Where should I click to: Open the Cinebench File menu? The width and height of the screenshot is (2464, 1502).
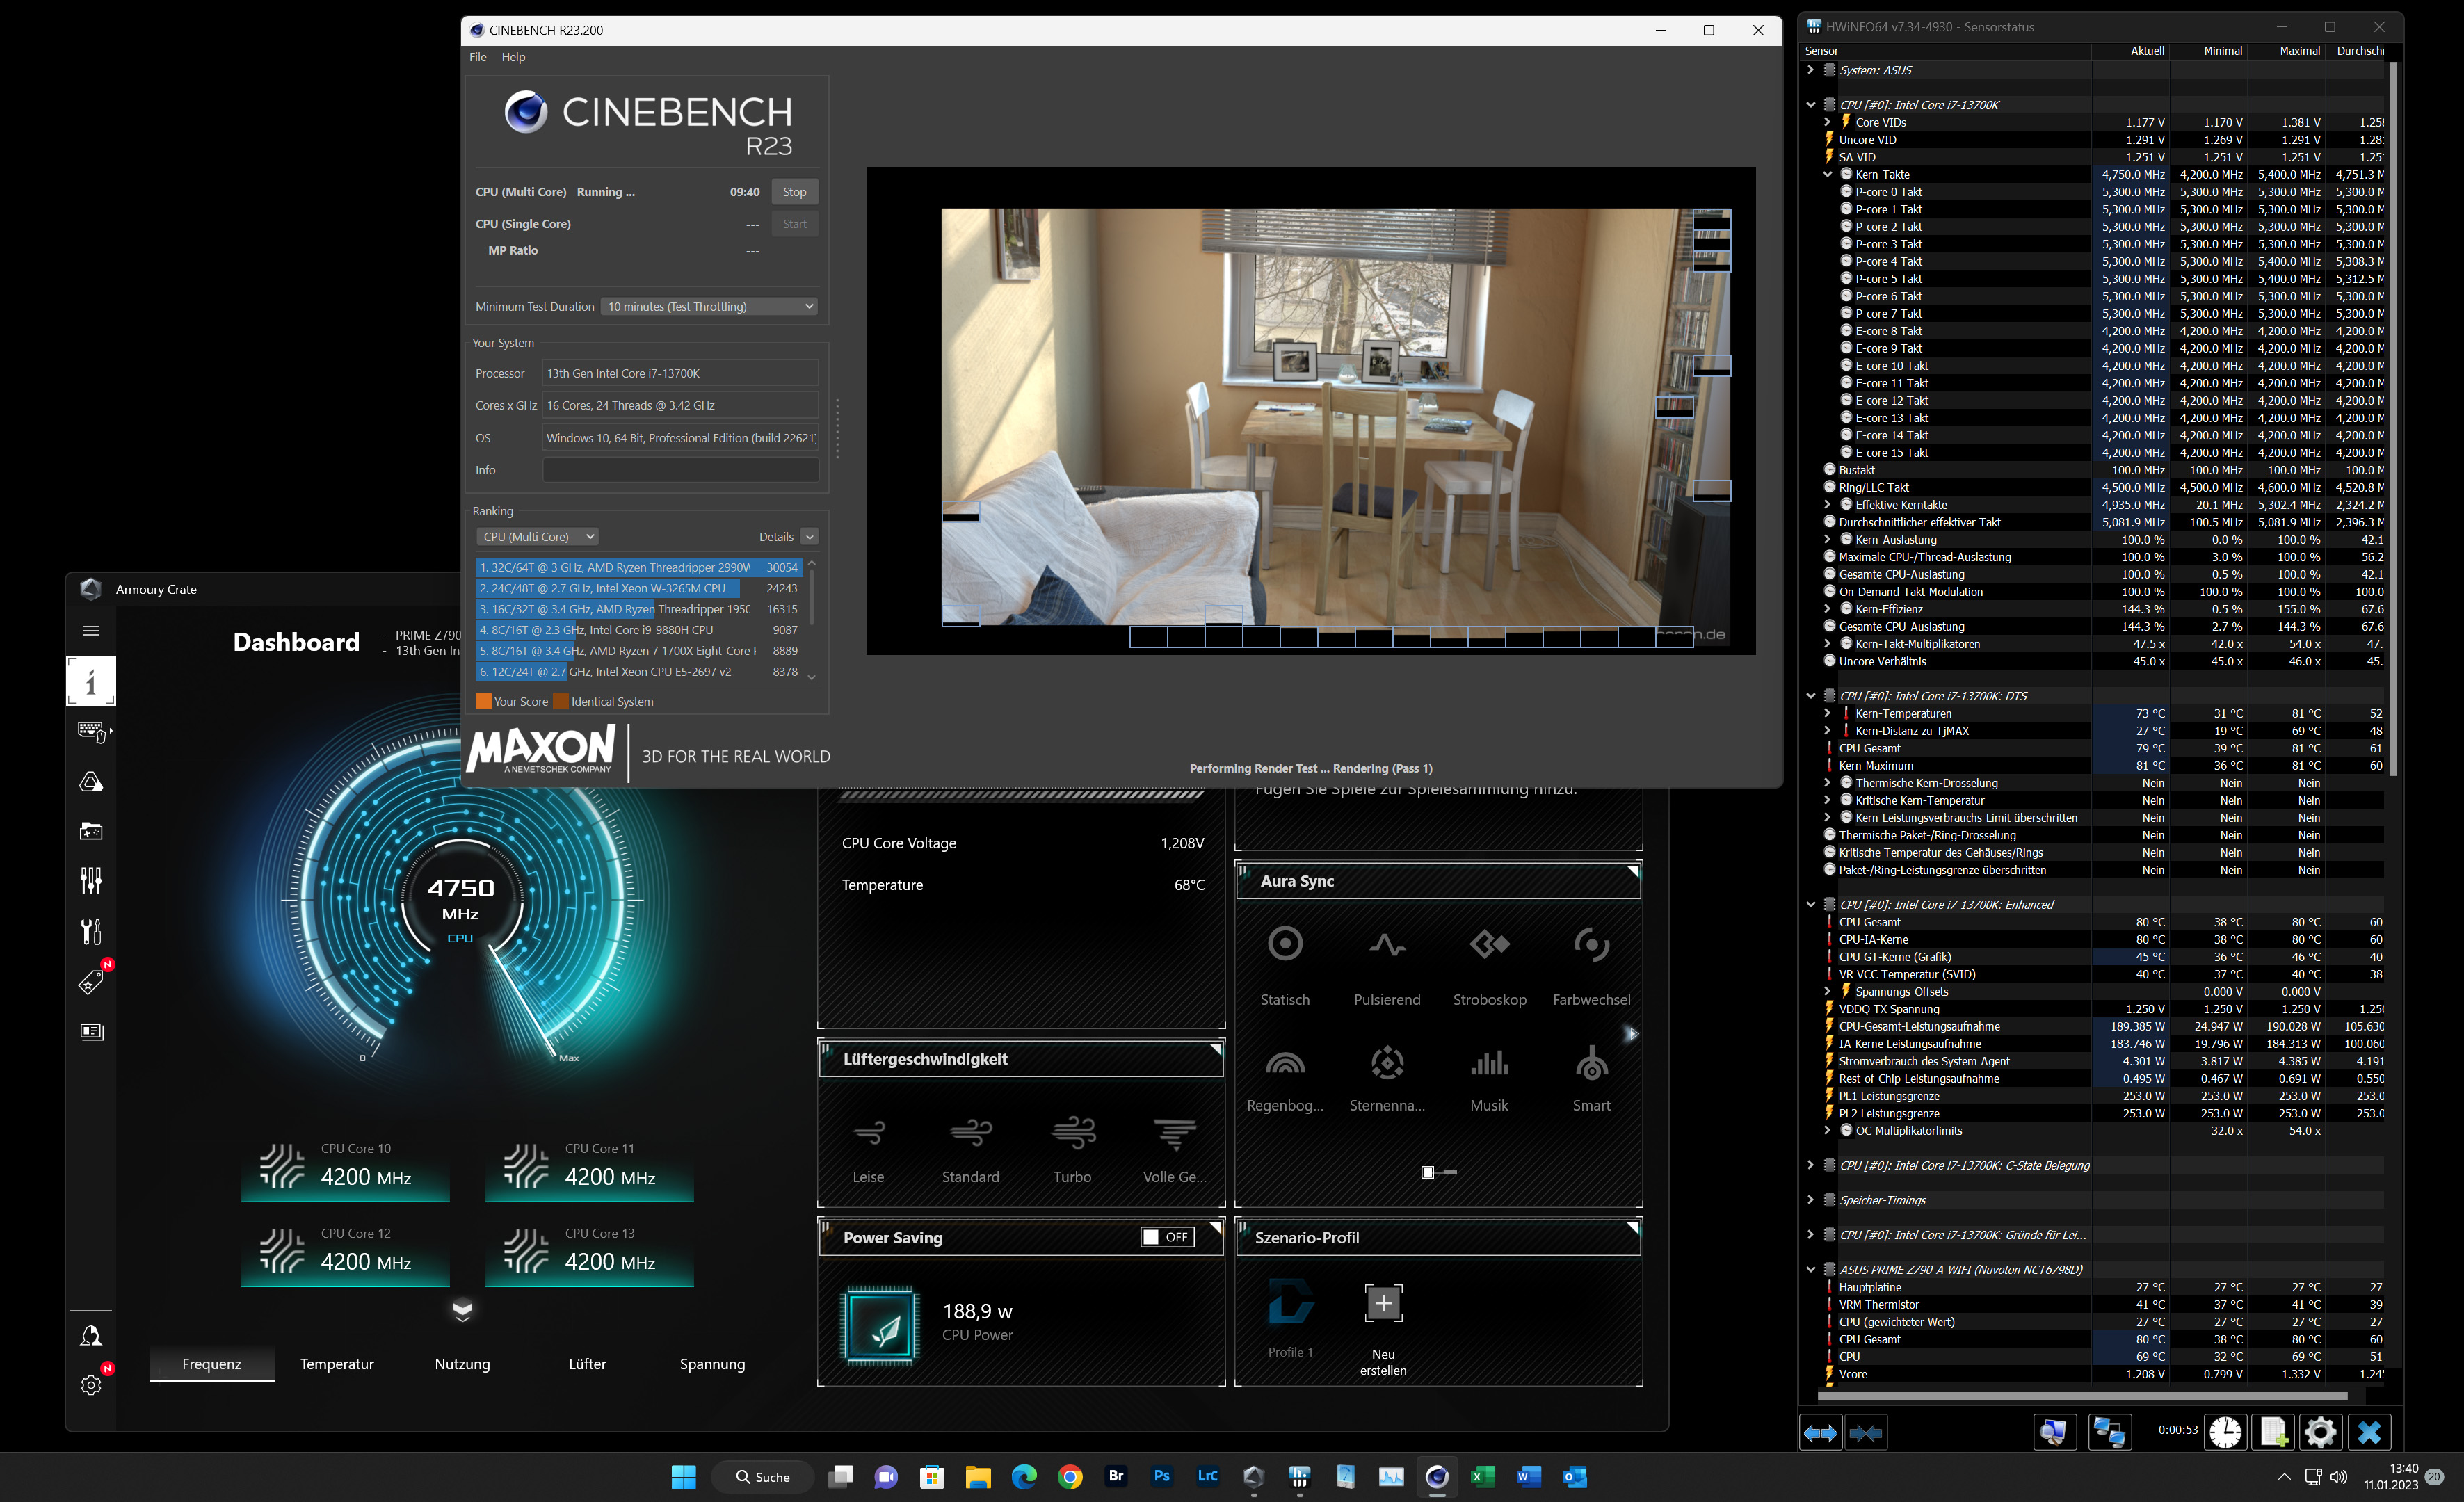[478, 57]
